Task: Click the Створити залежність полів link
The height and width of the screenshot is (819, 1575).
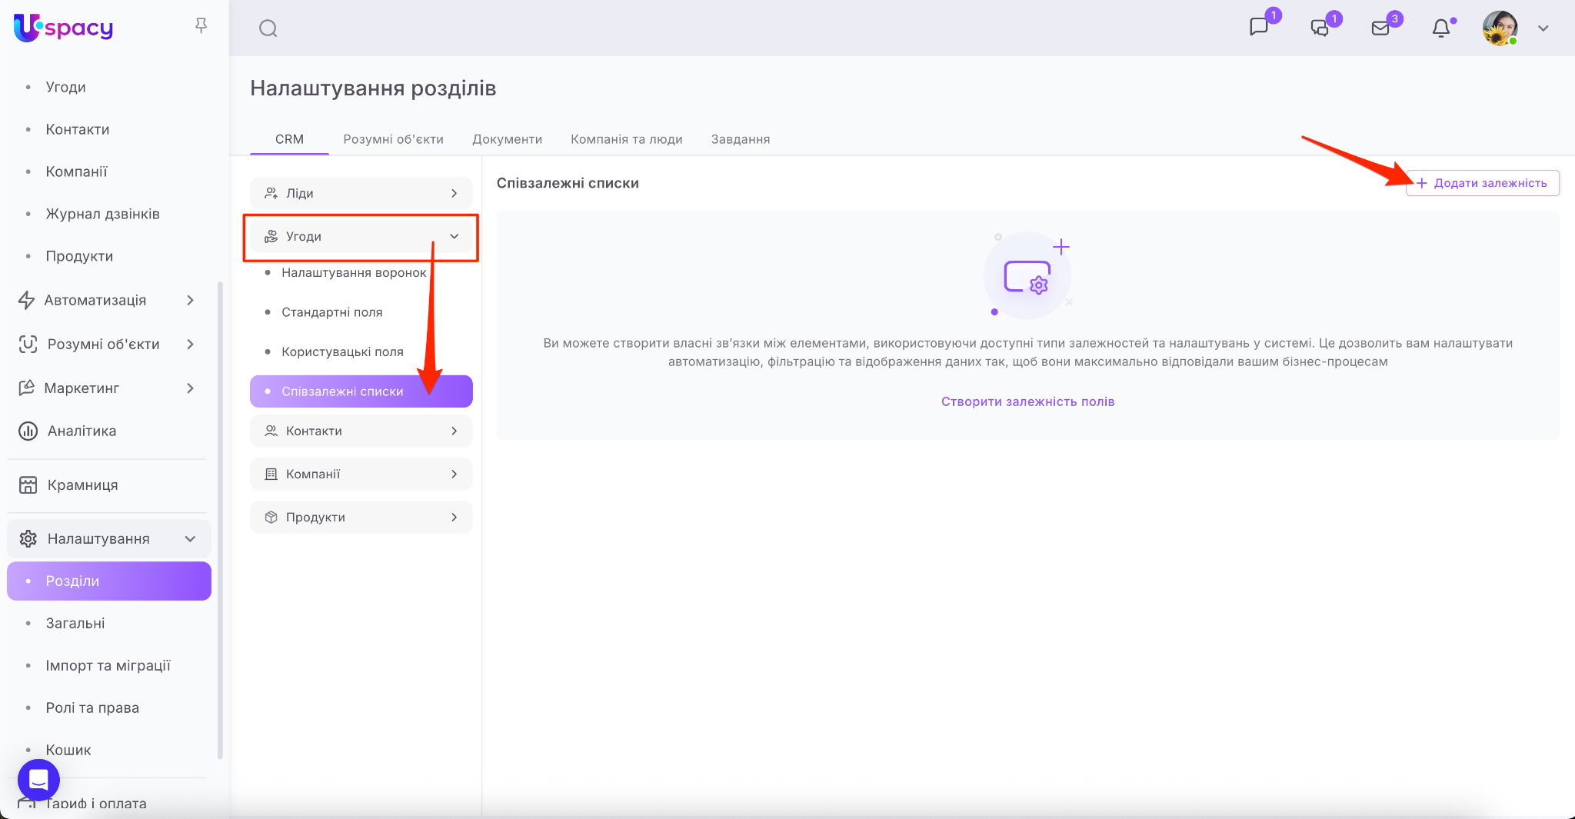Action: pyautogui.click(x=1027, y=401)
